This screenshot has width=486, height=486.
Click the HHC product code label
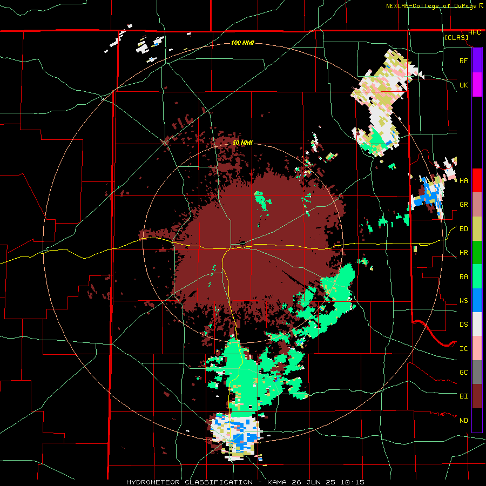tap(474, 32)
